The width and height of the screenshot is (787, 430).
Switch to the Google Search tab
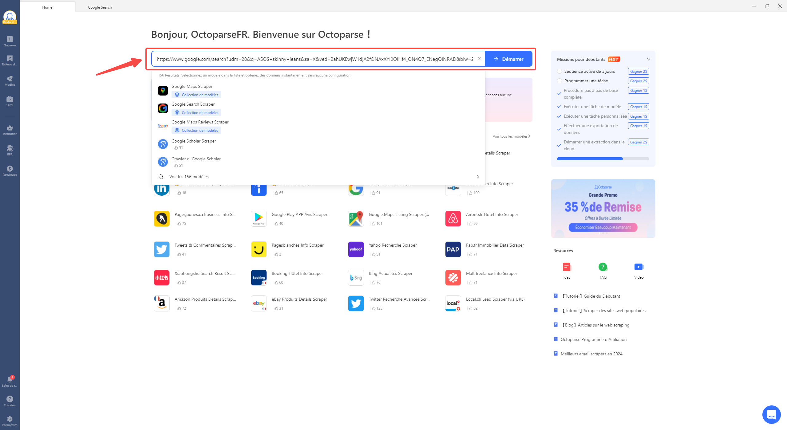[100, 7]
